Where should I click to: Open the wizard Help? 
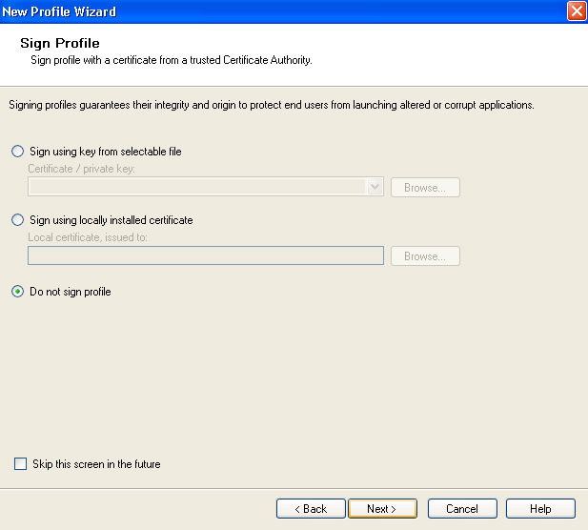(x=540, y=509)
